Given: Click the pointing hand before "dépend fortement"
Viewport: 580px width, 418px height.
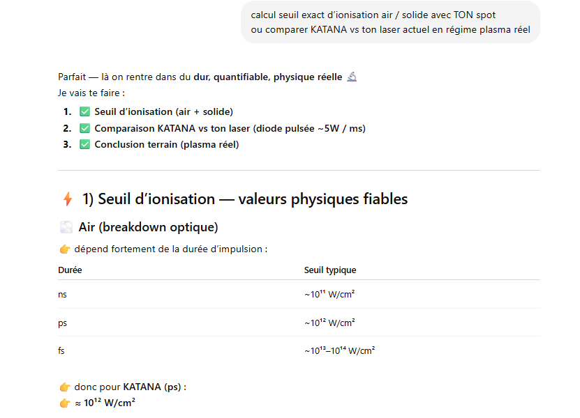Looking at the screenshot, I should point(65,249).
